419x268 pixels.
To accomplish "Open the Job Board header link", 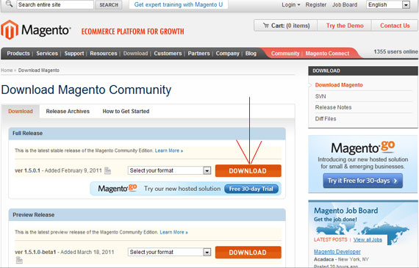I will (x=345, y=5).
